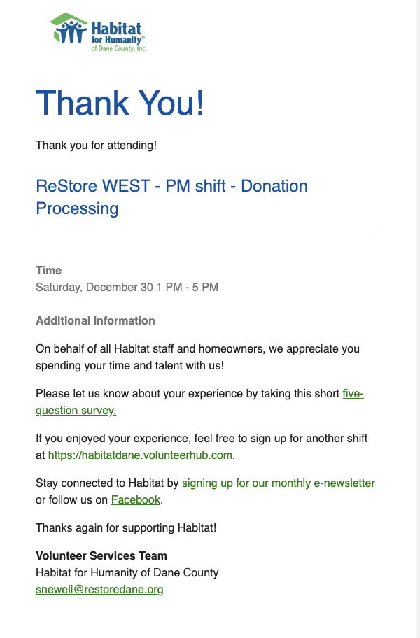Click the Time label
This screenshot has width=420, height=638.
tap(49, 270)
